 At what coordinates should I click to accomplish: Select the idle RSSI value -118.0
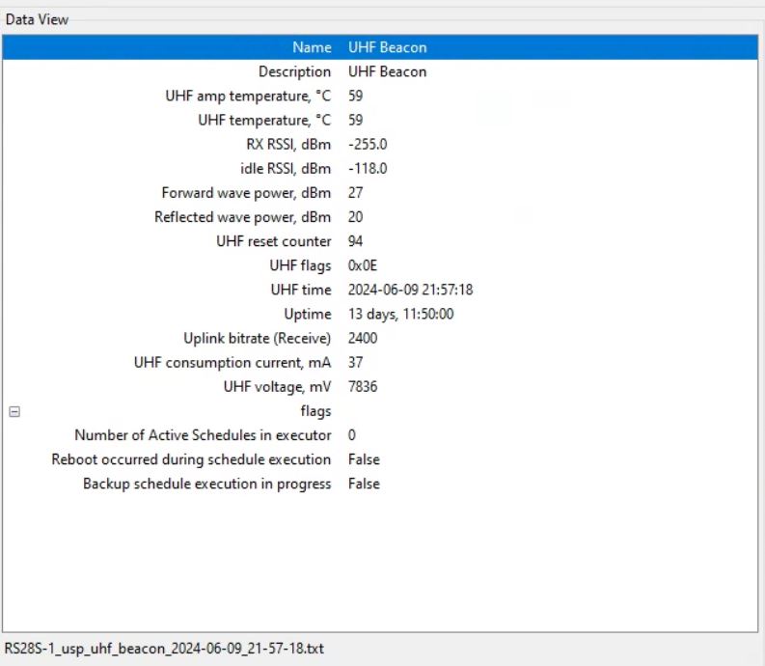[x=368, y=168]
